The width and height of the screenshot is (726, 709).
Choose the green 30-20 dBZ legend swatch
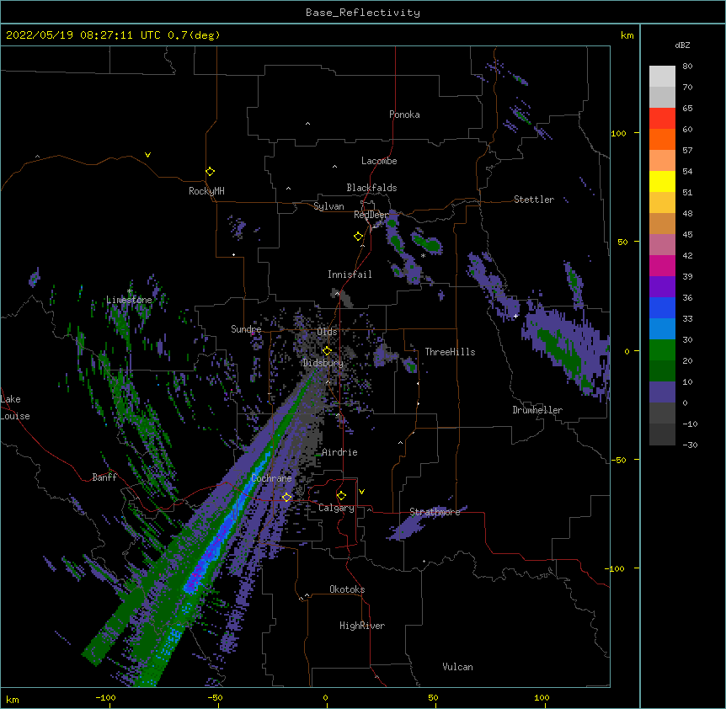[662, 350]
